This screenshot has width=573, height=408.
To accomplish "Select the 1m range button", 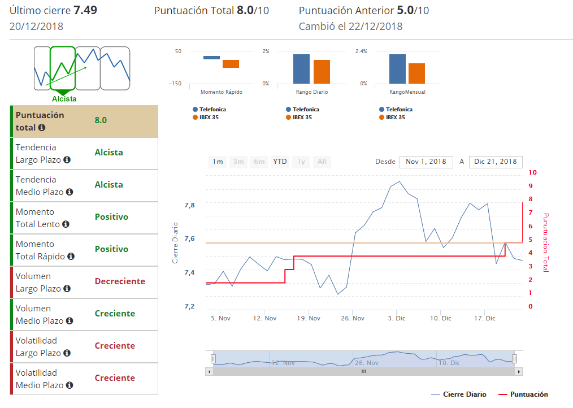I will tap(218, 162).
